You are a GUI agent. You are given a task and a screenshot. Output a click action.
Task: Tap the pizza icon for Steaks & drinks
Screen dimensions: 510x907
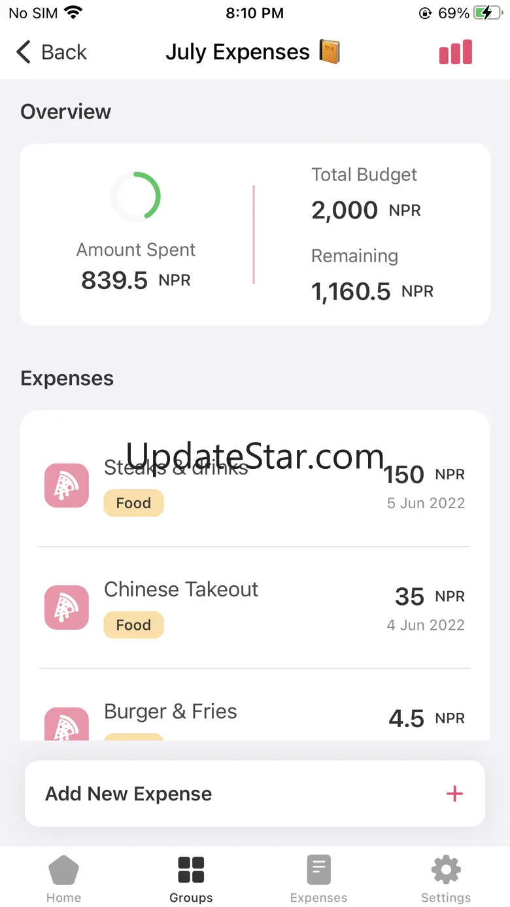[67, 485]
